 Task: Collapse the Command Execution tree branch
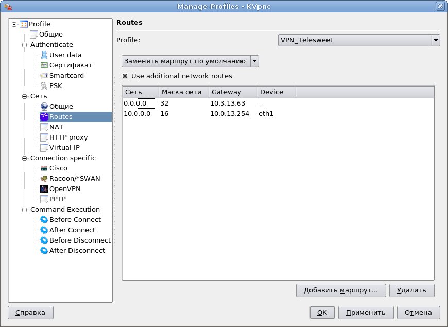(24, 210)
